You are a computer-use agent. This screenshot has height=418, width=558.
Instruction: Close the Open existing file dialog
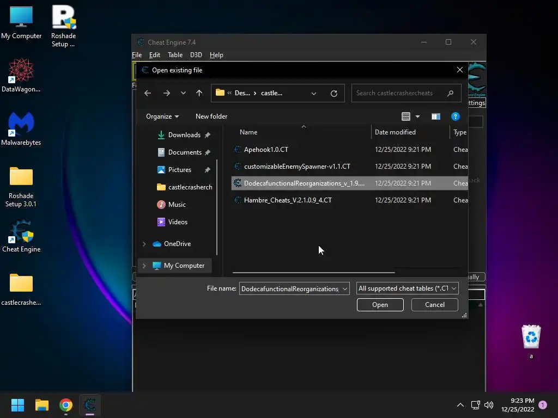point(460,70)
